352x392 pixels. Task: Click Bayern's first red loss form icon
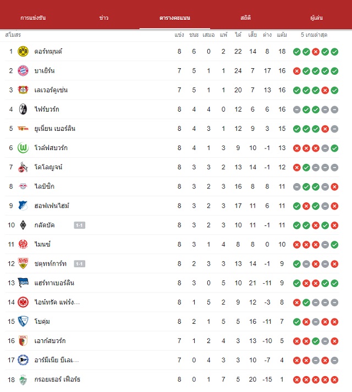(x=296, y=71)
